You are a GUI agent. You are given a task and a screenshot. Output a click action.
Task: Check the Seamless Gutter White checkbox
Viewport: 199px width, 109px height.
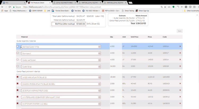18,46
